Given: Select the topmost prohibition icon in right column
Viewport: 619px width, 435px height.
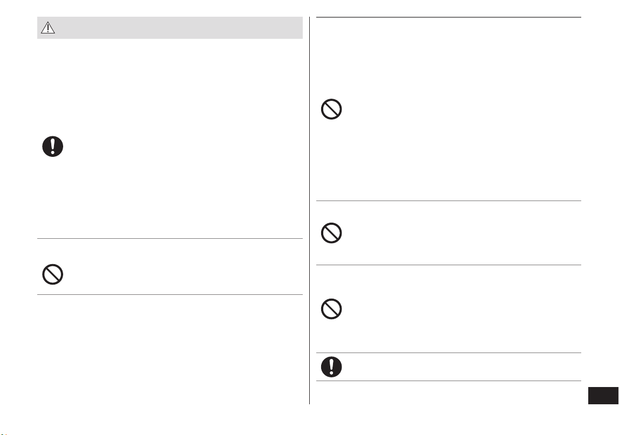Looking at the screenshot, I should (x=331, y=109).
